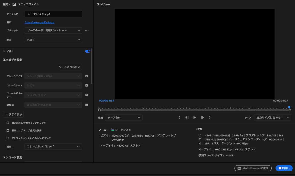Toggle the ビデオ export switch off
295x176 pixels.
[87, 51]
